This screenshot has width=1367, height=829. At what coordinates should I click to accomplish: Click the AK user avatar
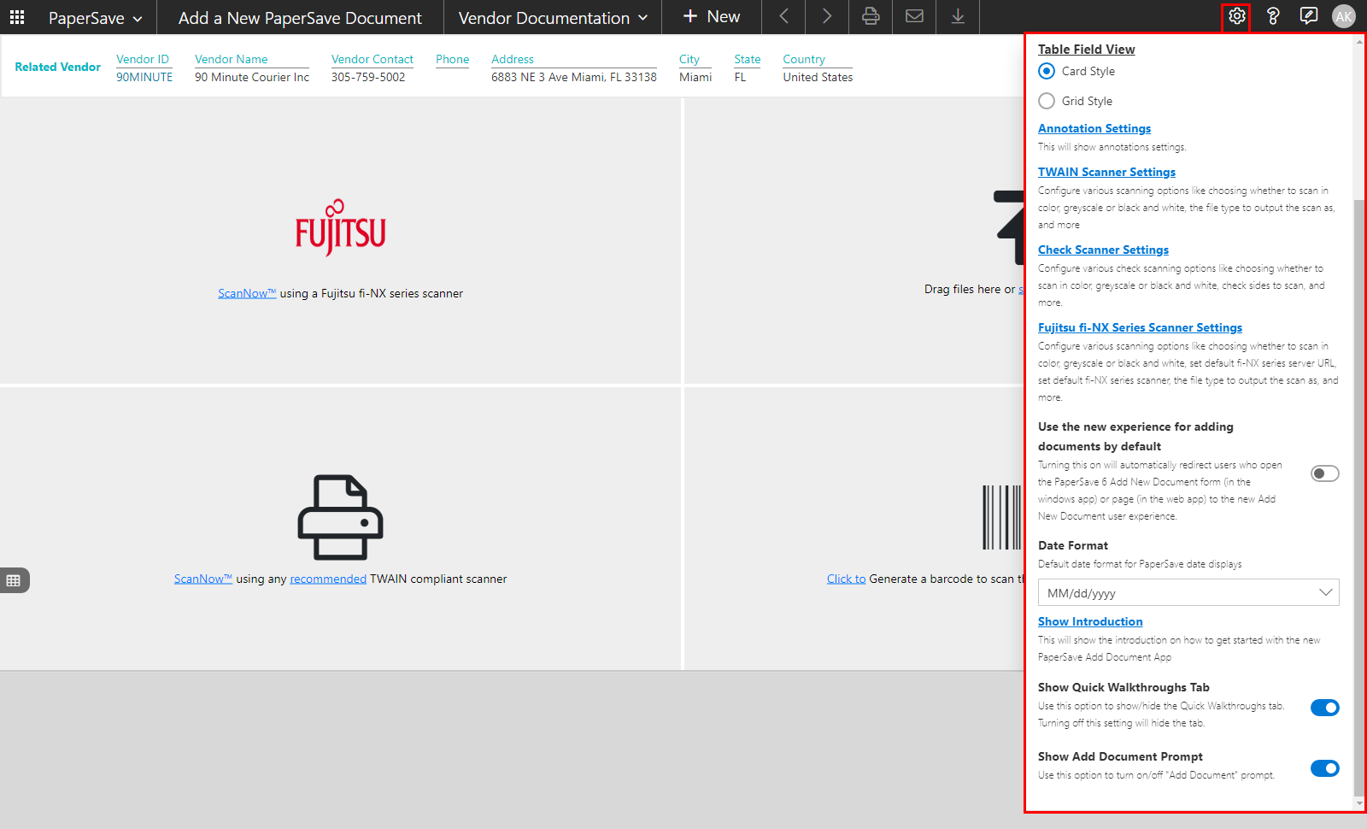(1343, 16)
